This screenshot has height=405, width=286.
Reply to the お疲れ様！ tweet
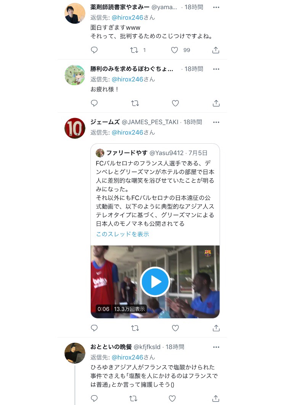(95, 103)
